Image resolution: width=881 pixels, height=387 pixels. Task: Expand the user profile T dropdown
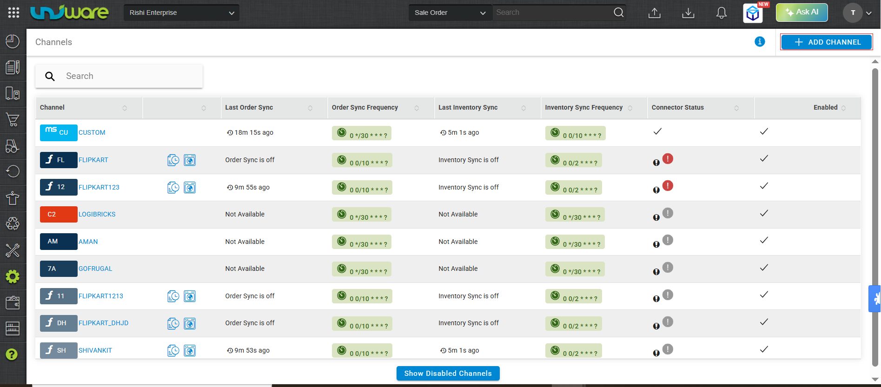coord(858,13)
